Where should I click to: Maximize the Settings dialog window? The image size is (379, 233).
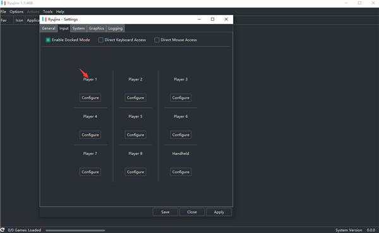click(212, 20)
